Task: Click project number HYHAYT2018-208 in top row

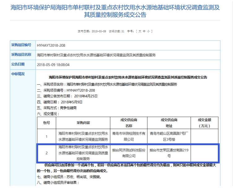Action: point(51,45)
